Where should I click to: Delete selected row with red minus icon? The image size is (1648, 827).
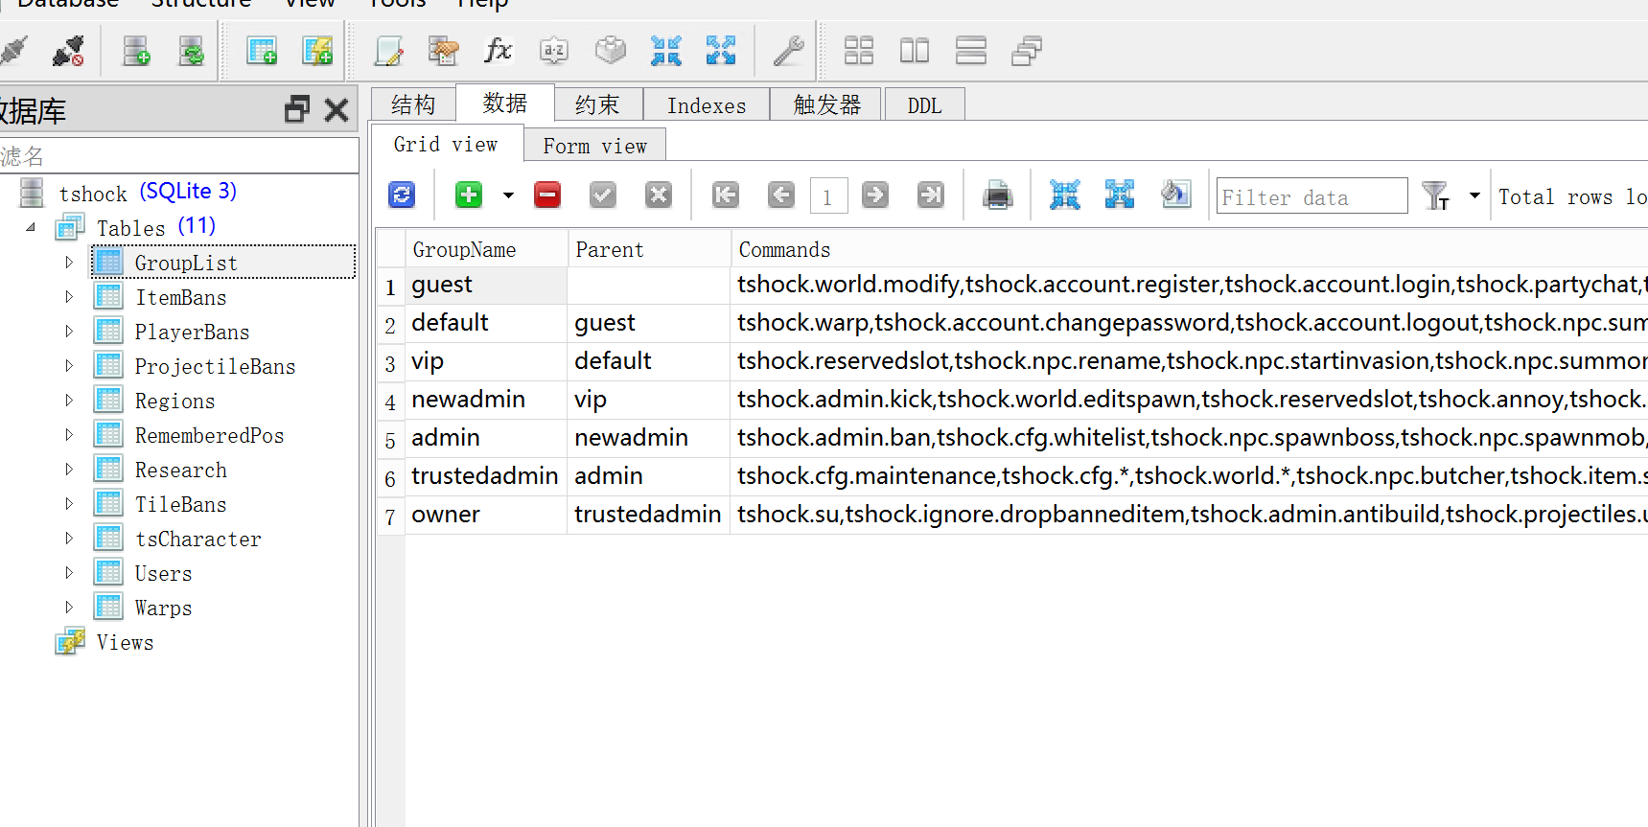(x=547, y=195)
